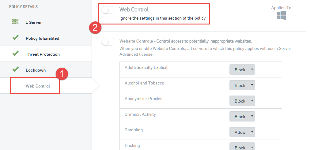Expand the Hacking action dropdown
Viewport: 310px width, 150px height.
pos(242,146)
